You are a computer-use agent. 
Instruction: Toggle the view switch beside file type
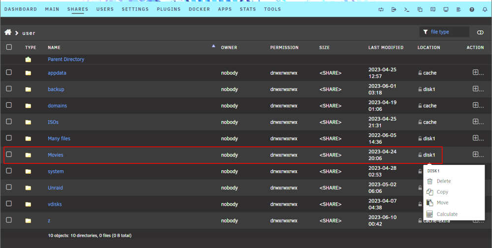point(480,32)
